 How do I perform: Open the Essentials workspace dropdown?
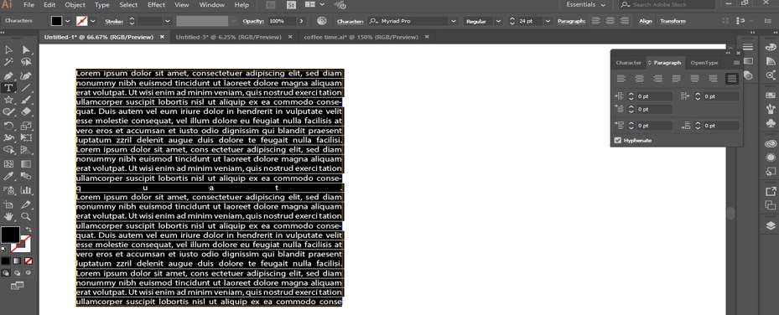(x=586, y=4)
